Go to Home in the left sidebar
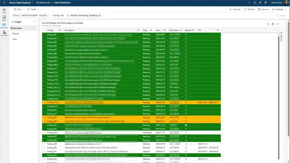 pyautogui.click(x=4, y=10)
